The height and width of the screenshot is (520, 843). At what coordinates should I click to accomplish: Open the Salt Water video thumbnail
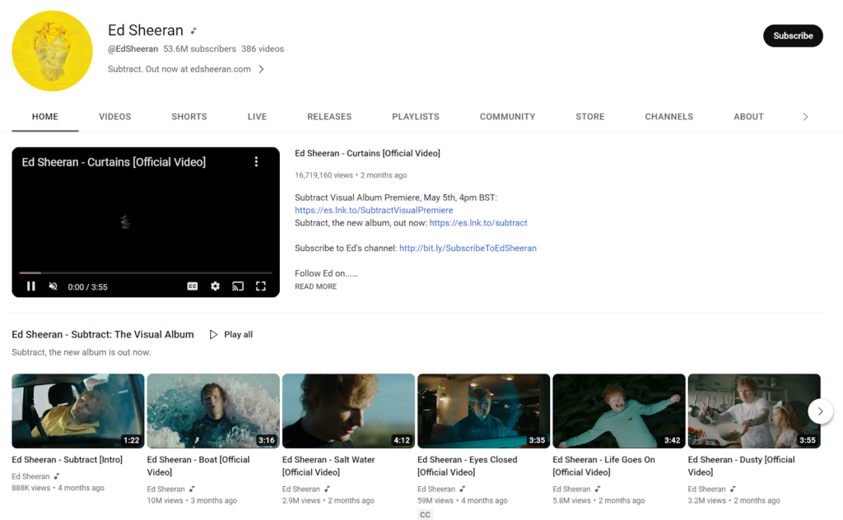tap(348, 411)
